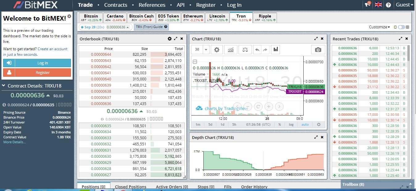Open help question mark icon

point(389,5)
